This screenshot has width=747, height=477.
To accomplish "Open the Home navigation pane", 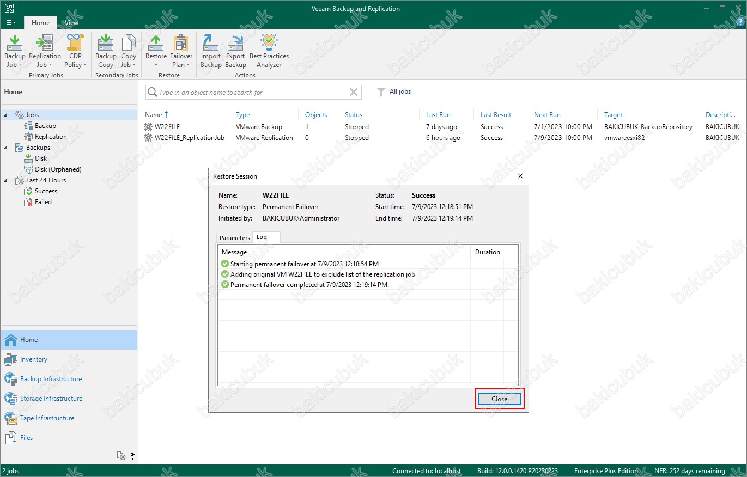I will 69,340.
